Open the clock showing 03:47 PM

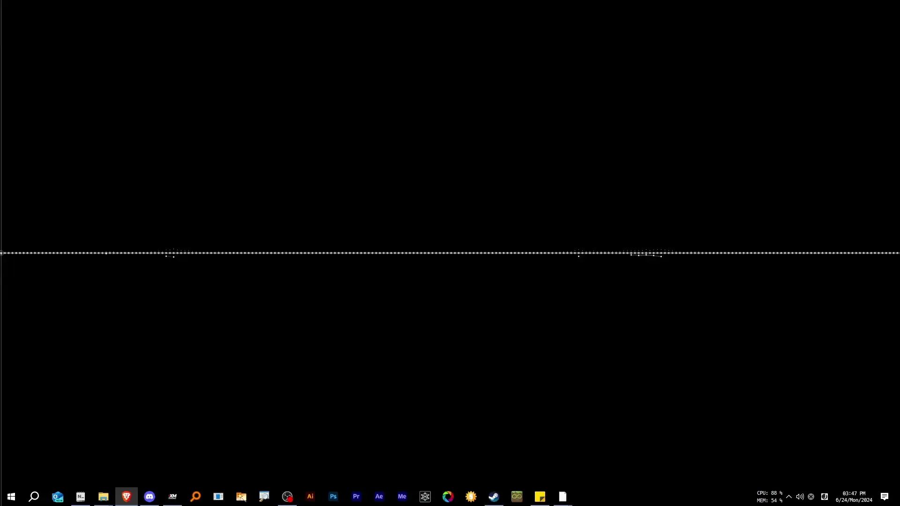click(x=853, y=497)
